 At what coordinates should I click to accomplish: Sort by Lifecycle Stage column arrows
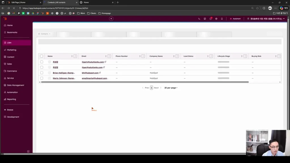242,56
